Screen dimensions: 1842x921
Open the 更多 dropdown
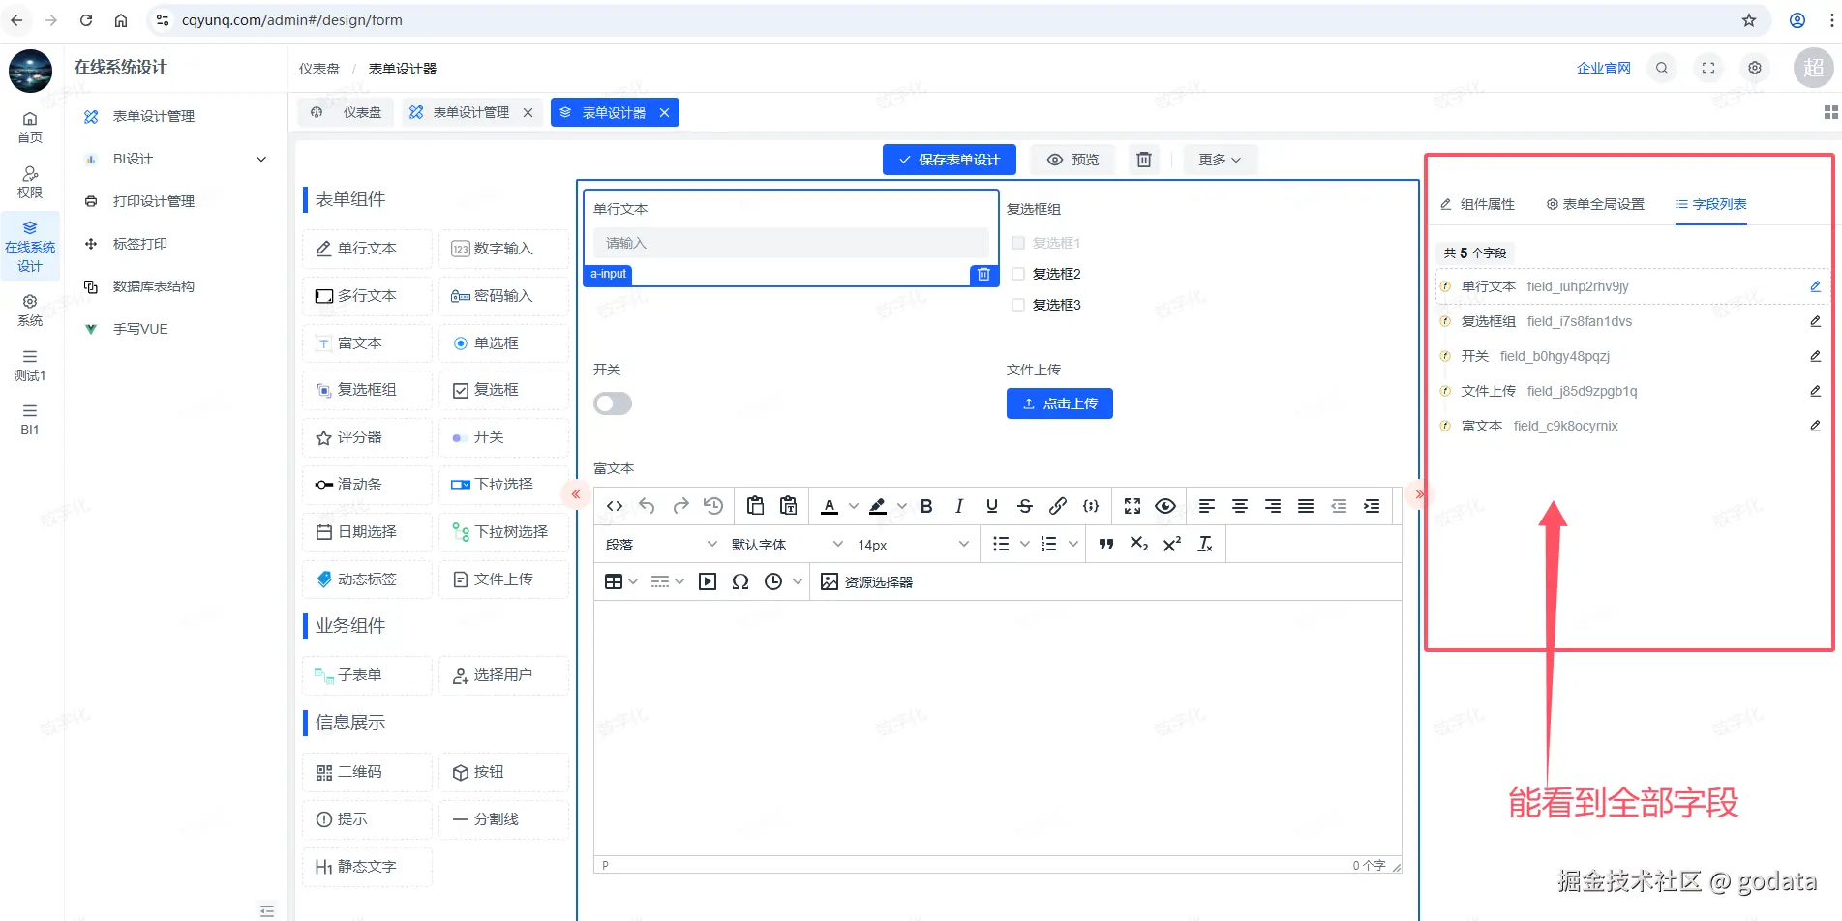click(x=1220, y=160)
